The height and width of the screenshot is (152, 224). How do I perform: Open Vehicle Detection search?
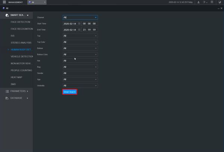click(x=22, y=57)
